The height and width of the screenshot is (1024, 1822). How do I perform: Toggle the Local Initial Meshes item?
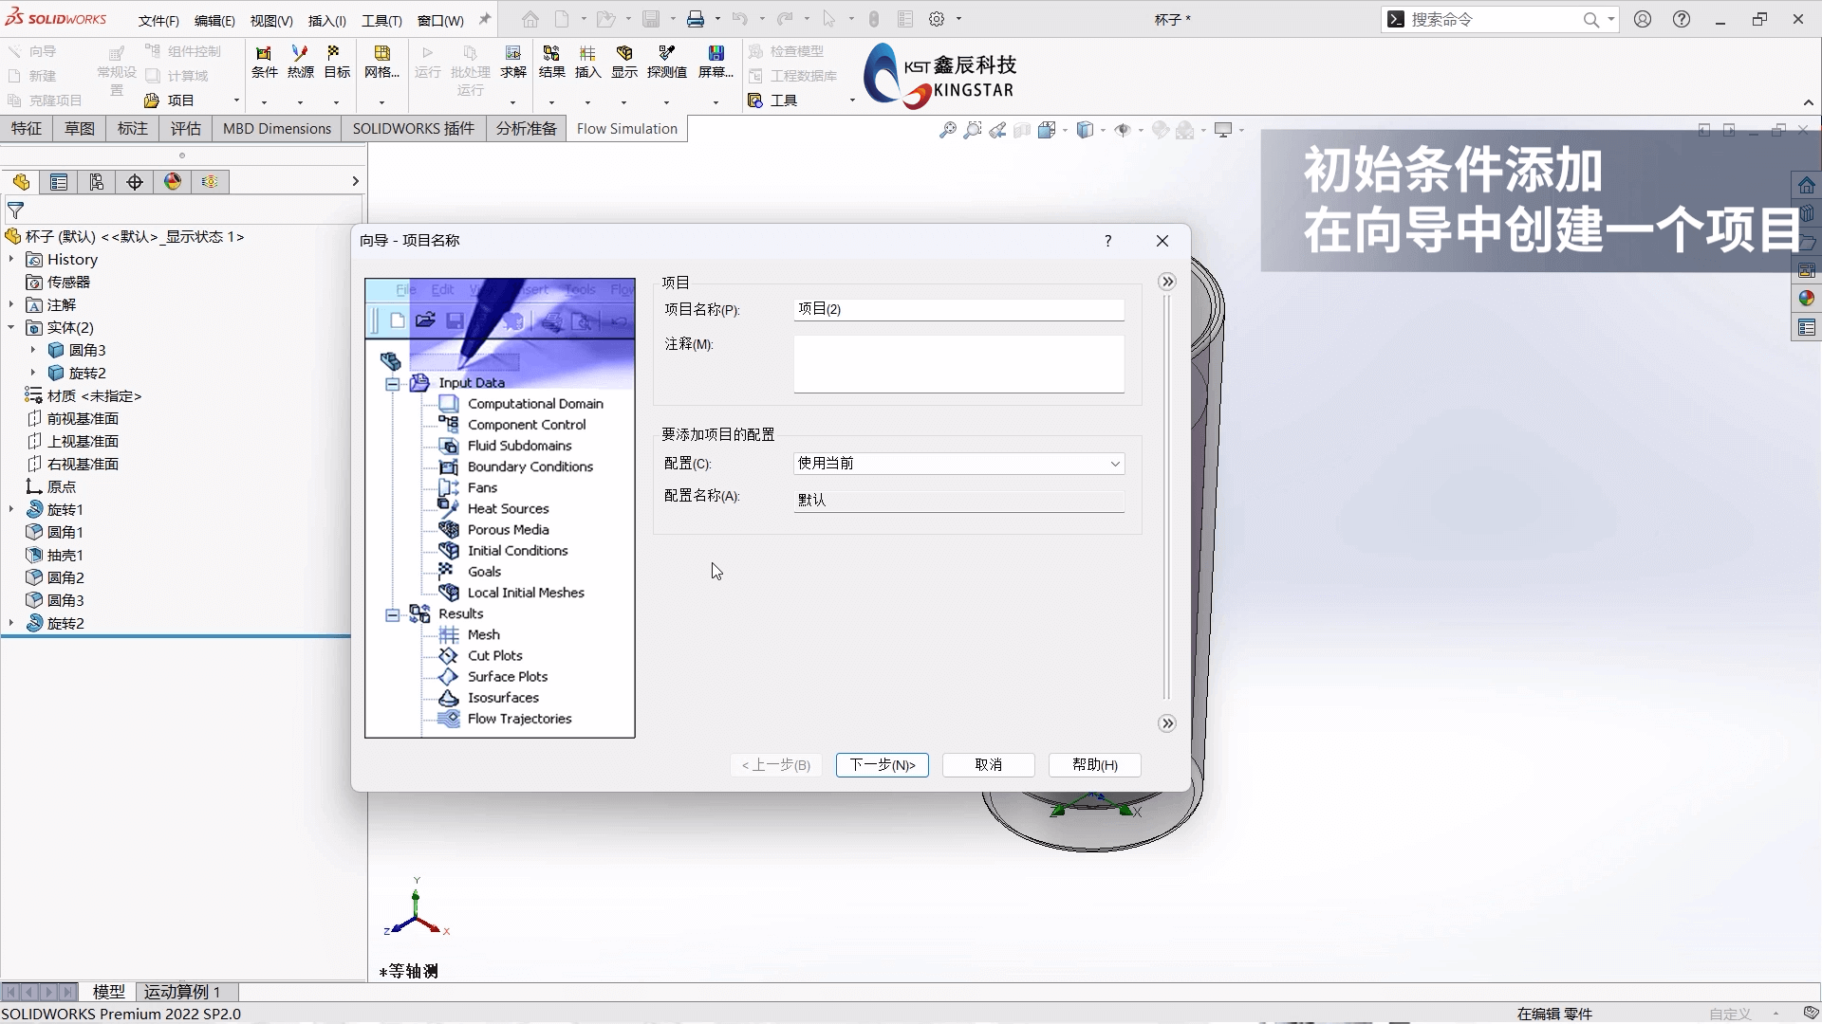click(x=526, y=592)
